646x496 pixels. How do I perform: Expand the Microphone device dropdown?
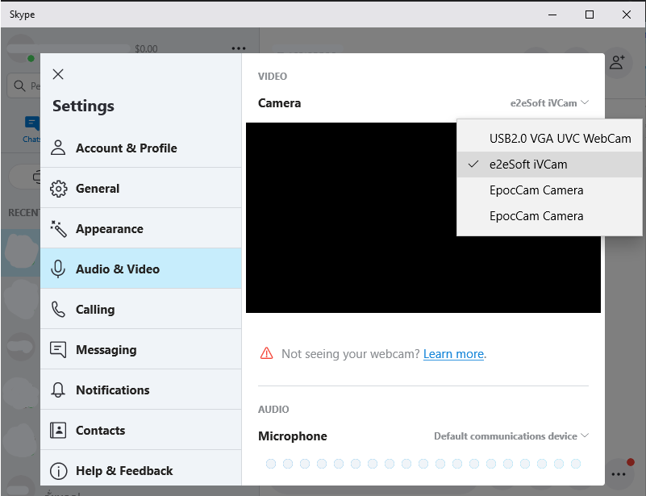tap(511, 436)
